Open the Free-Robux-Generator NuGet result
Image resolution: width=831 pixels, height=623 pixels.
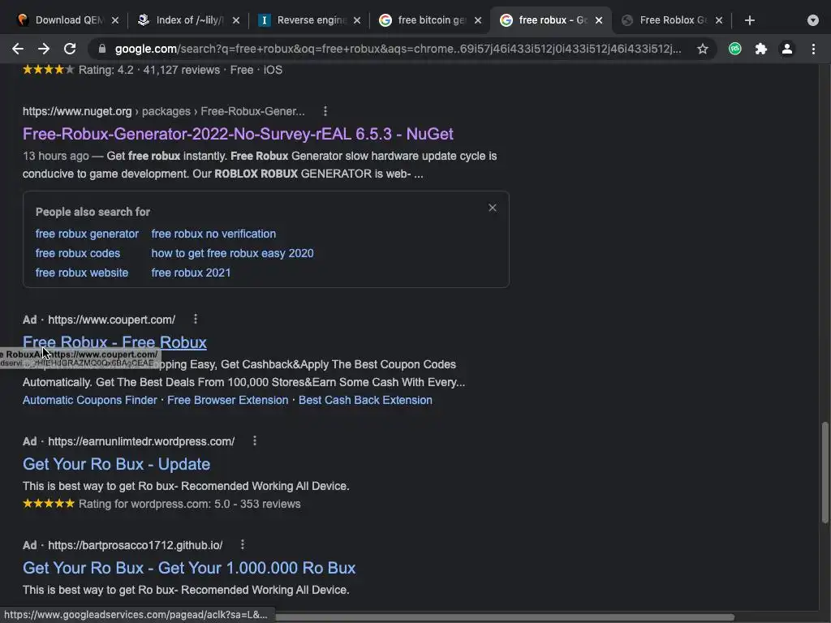click(238, 134)
